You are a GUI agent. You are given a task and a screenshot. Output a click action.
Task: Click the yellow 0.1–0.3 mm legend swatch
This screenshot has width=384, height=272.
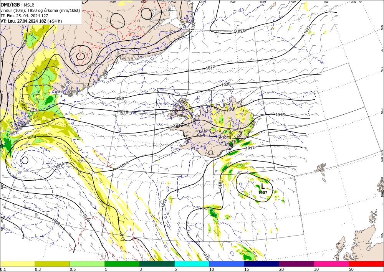pyautogui.click(x=17, y=264)
